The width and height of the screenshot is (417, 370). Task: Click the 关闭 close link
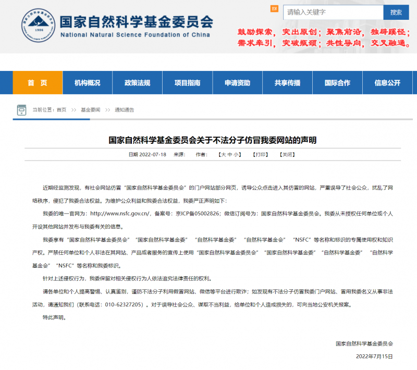(287, 155)
